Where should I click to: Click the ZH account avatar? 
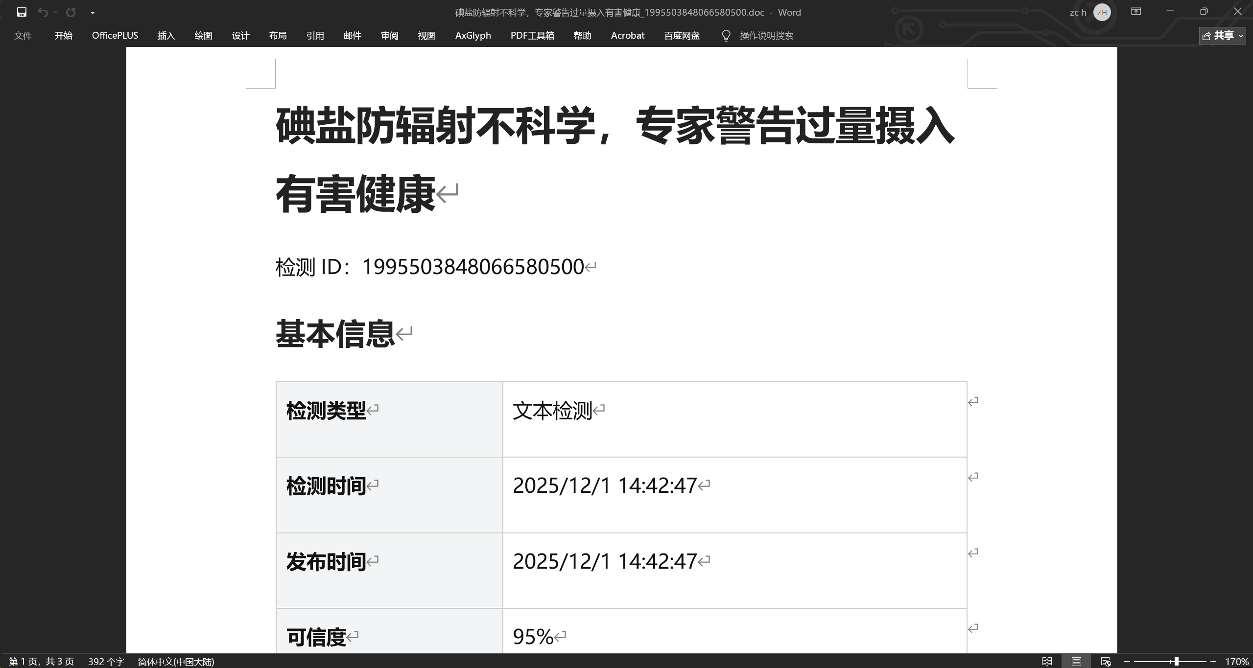coord(1102,12)
